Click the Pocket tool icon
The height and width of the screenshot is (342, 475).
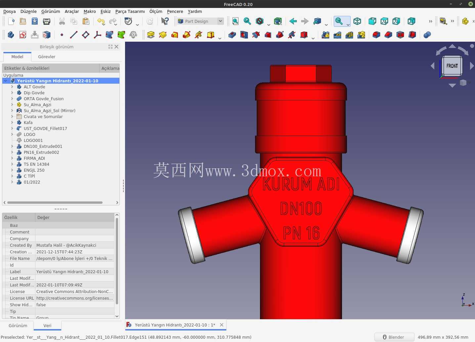click(232, 35)
